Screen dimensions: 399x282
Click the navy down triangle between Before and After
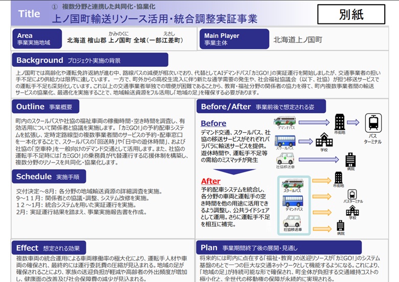point(234,172)
